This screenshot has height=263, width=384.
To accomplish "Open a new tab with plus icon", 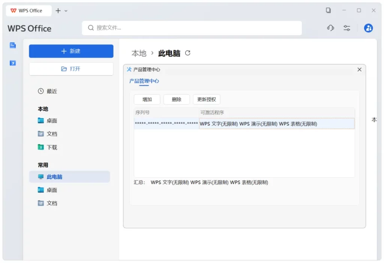I will (58, 10).
